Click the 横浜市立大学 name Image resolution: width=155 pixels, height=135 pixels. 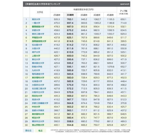38,121
